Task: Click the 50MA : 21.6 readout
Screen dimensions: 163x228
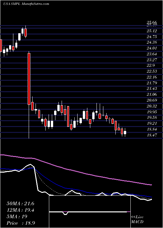Action: click(x=20, y=204)
